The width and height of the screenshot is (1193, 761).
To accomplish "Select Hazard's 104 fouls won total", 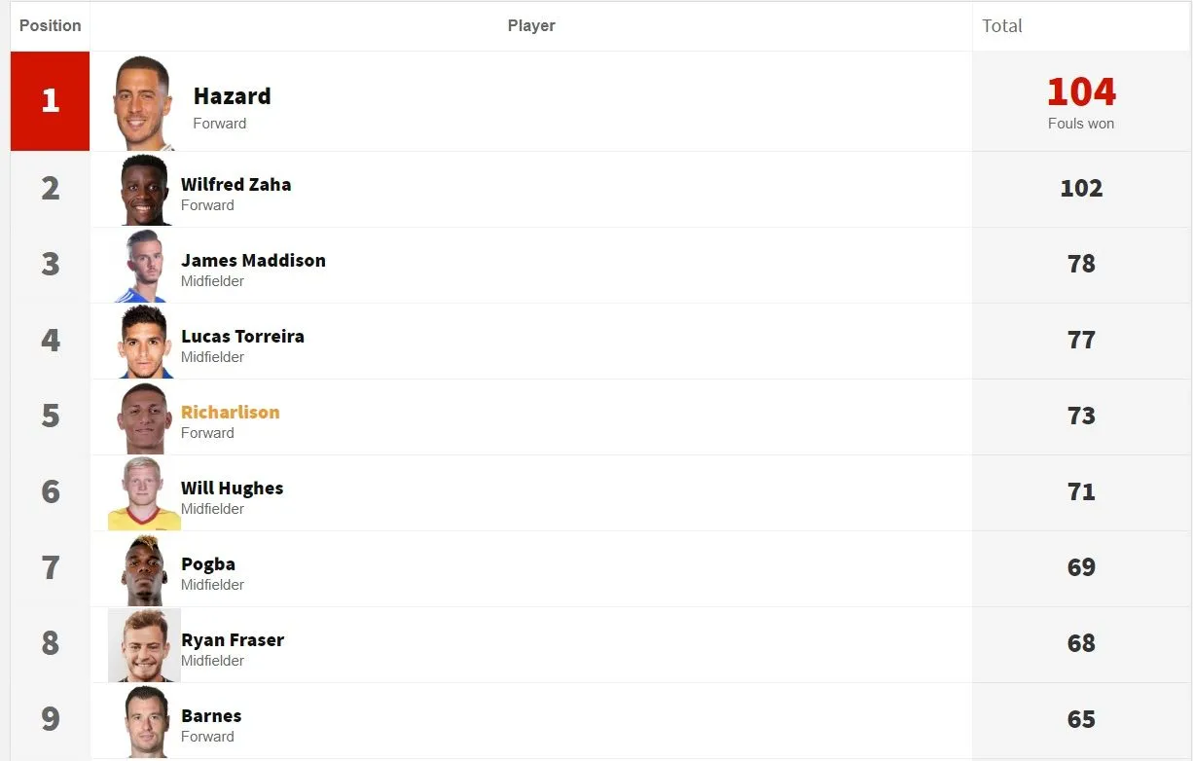I will pyautogui.click(x=1081, y=93).
